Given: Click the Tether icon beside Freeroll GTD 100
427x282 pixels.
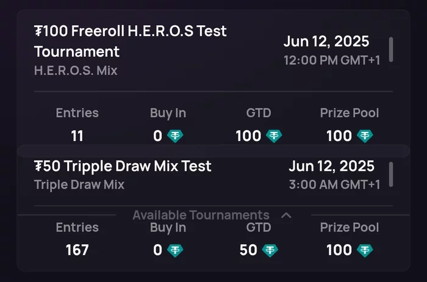Looking at the screenshot, I should coord(274,136).
